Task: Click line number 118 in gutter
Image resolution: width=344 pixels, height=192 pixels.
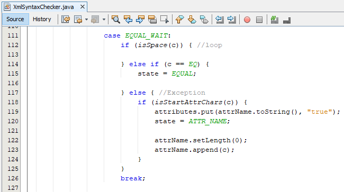Action: pyautogui.click(x=13, y=102)
